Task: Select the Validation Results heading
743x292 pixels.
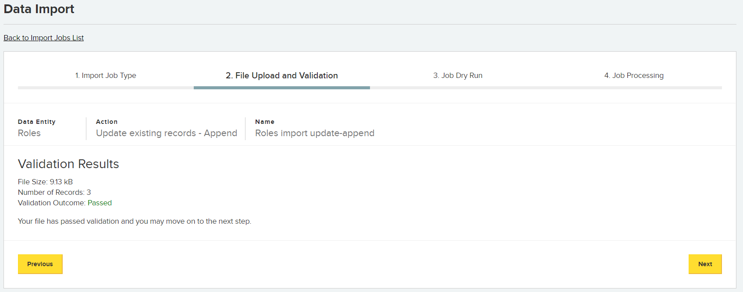Action: point(68,164)
